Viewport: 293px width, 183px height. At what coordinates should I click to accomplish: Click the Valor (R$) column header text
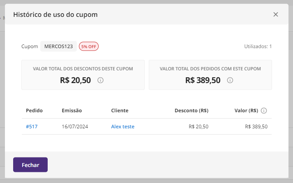pos(246,111)
